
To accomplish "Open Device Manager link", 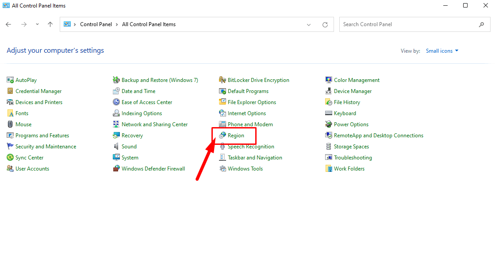I will pos(353,91).
